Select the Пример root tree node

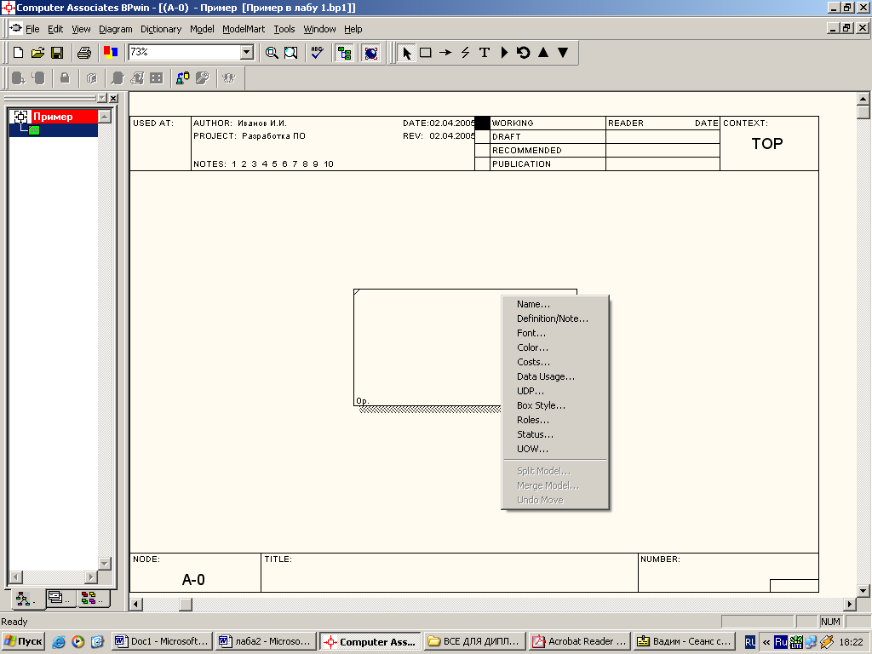(x=53, y=117)
